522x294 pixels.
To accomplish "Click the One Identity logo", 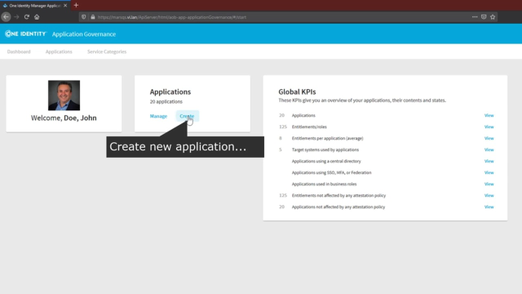I will coord(25,33).
